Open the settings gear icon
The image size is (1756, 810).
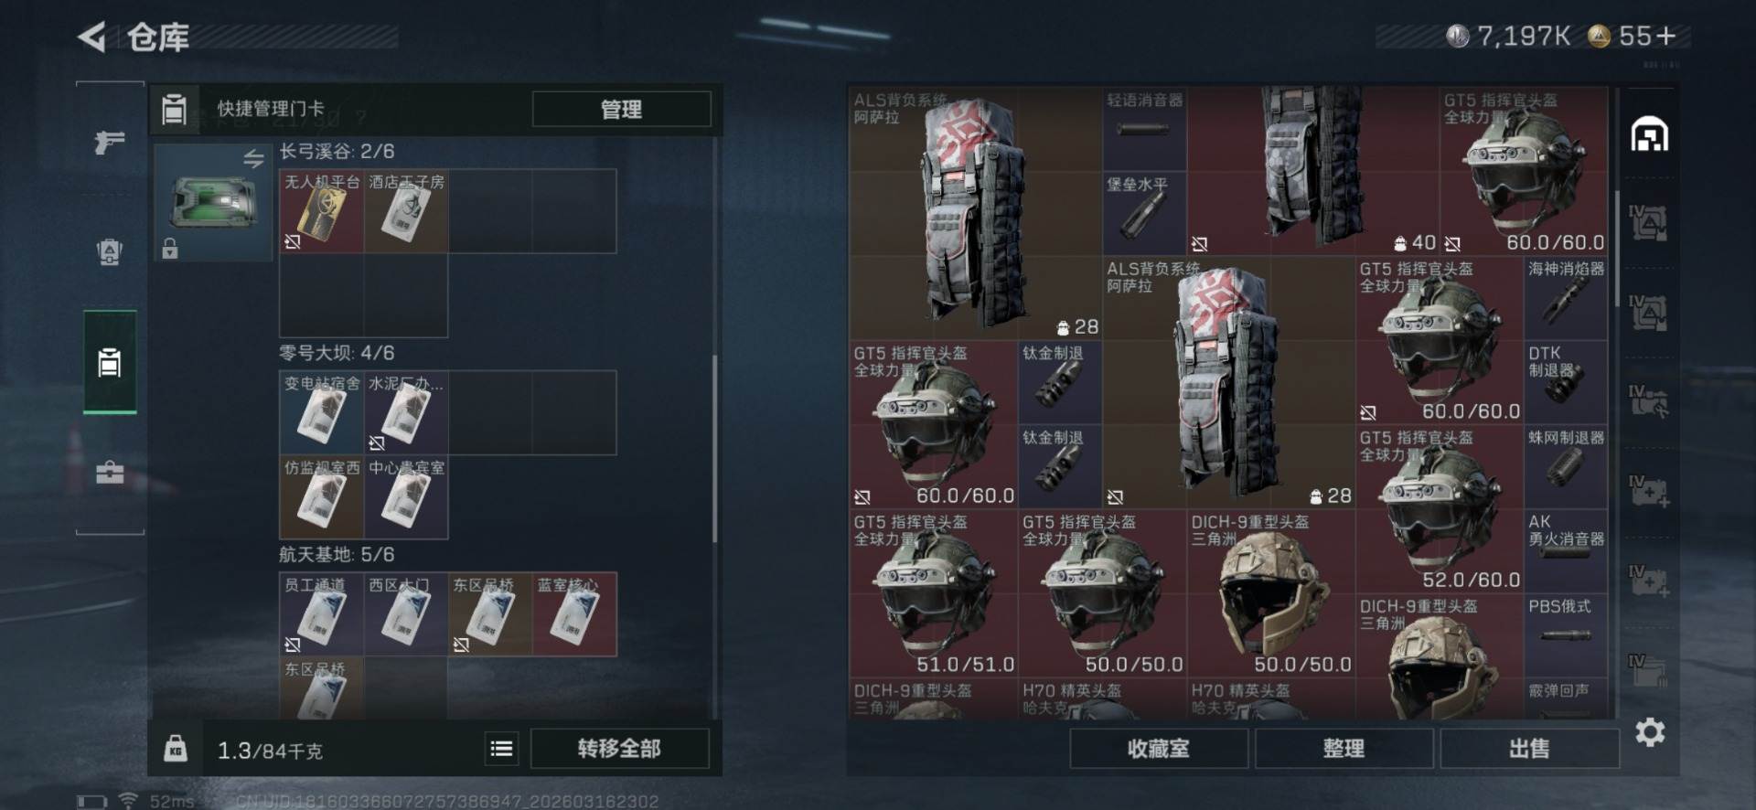click(x=1650, y=731)
